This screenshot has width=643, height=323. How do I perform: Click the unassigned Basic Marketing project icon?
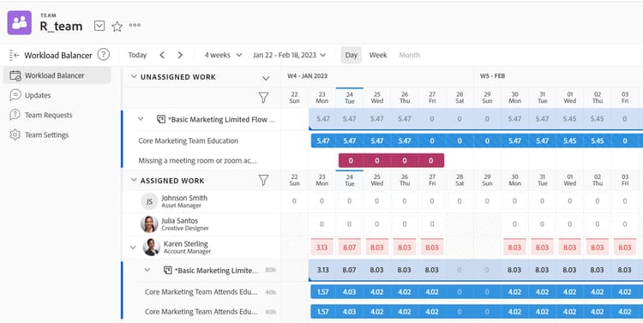click(161, 119)
